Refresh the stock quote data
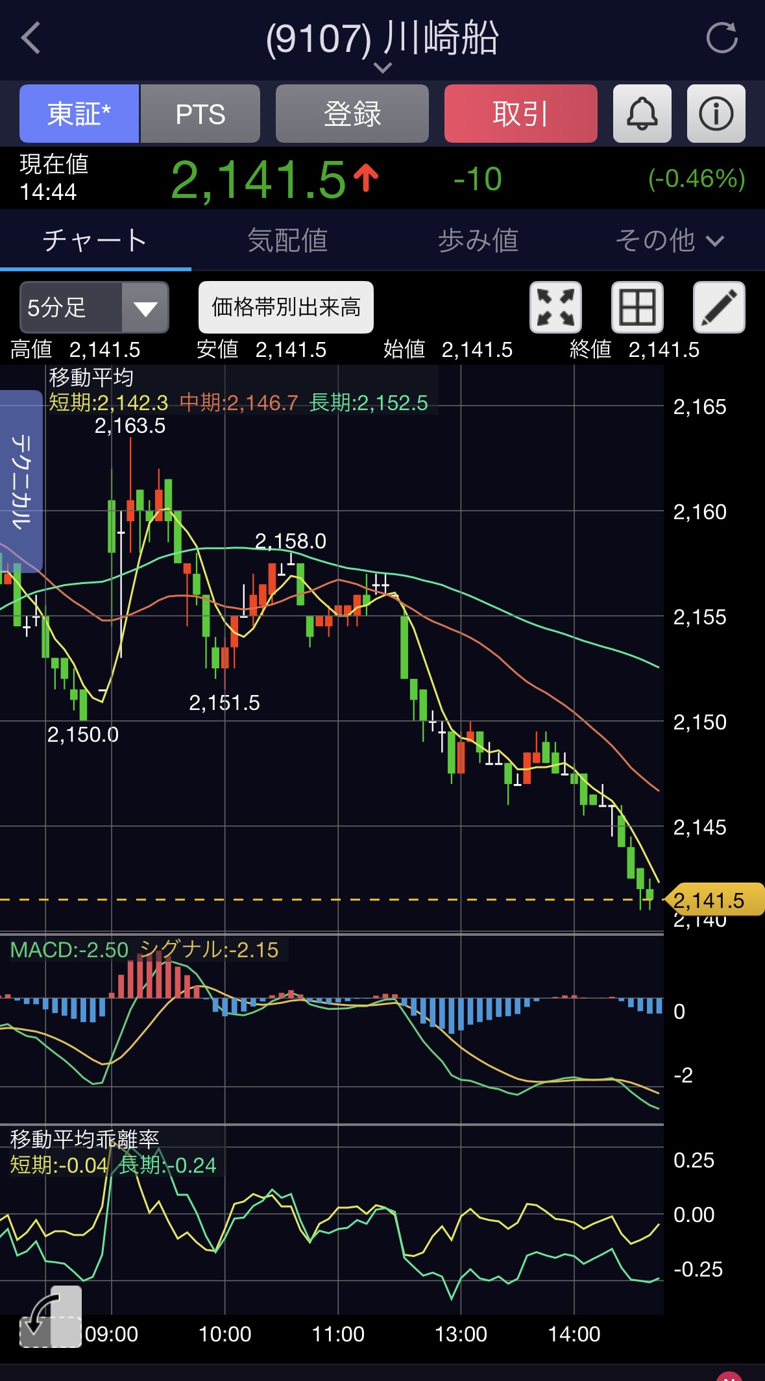The image size is (765, 1381). [722, 38]
